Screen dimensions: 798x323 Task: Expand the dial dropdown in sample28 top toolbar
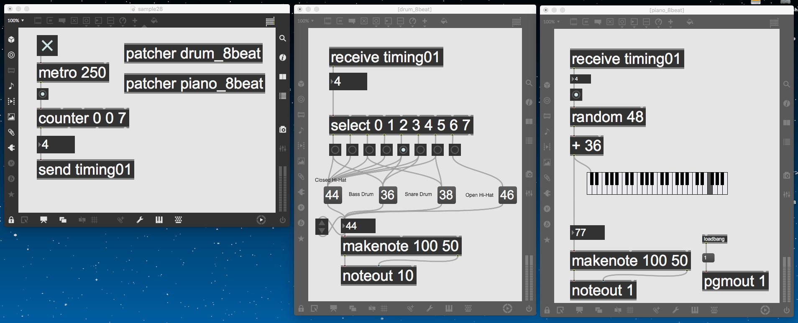click(x=123, y=21)
